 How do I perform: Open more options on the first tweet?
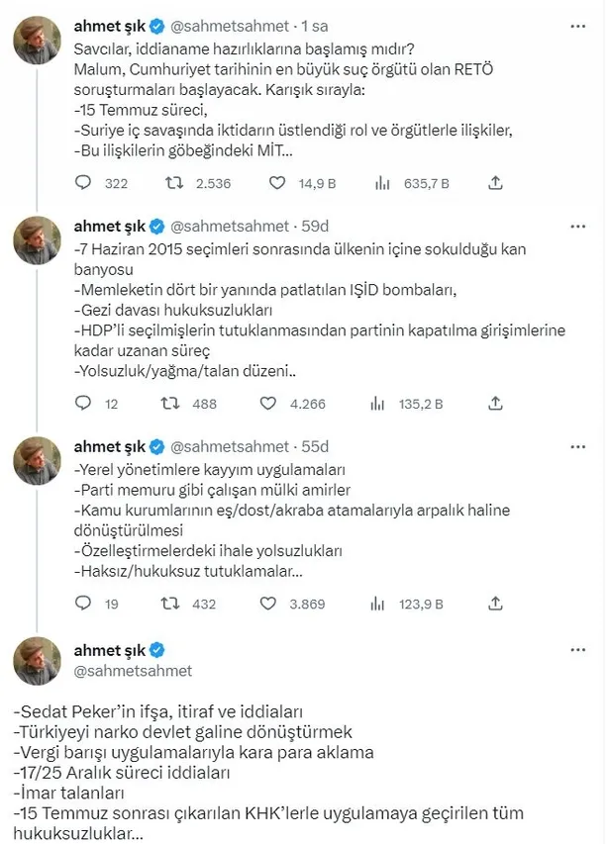577,24
